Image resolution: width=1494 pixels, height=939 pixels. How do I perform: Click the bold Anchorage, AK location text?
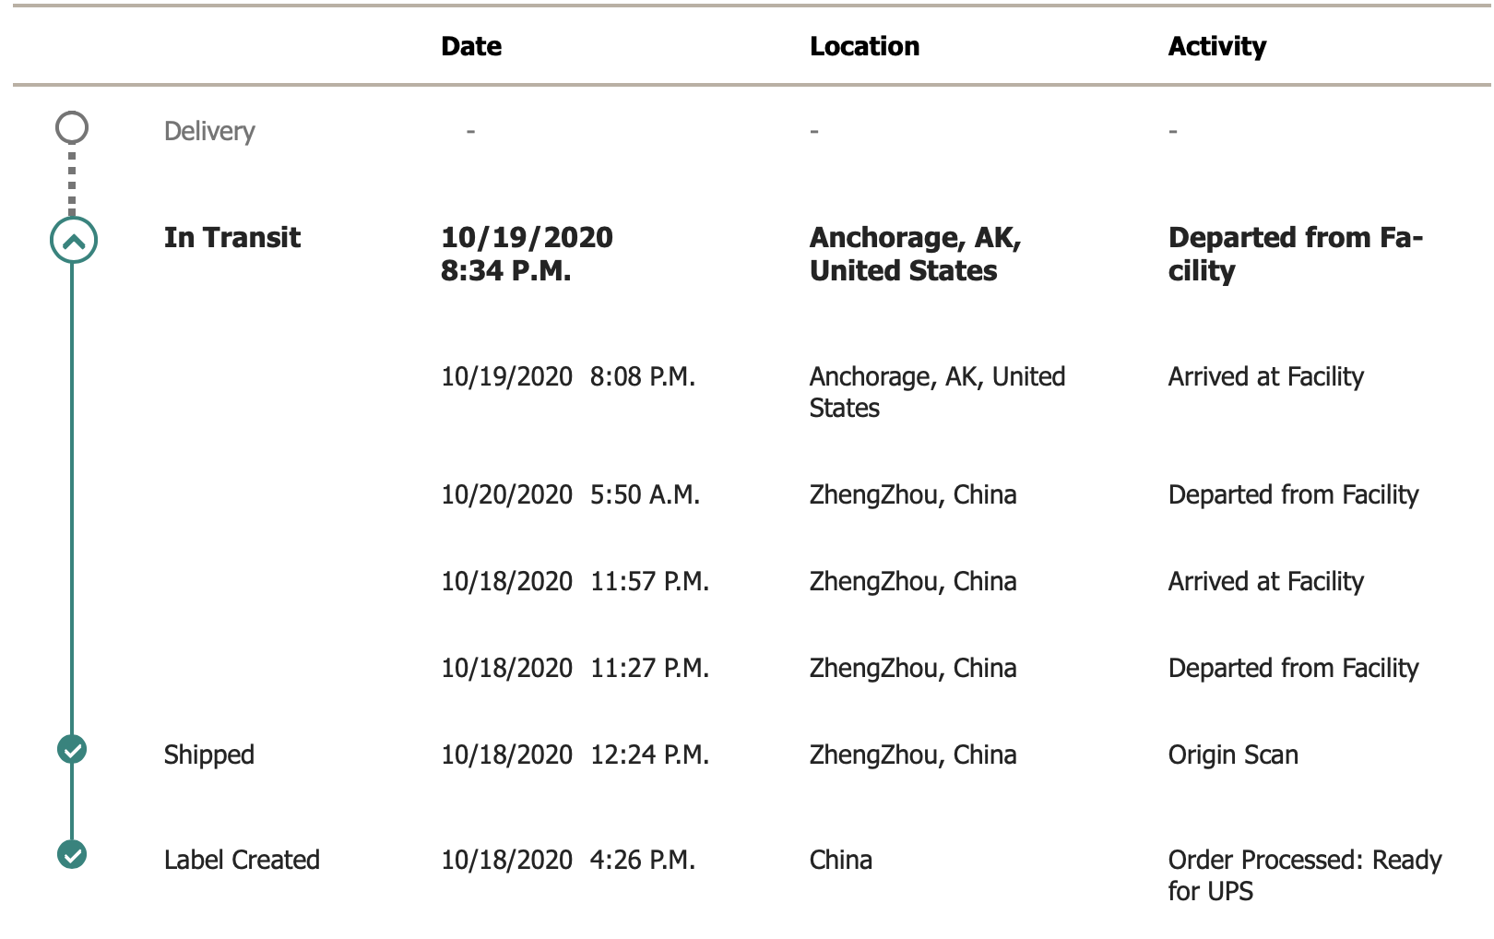click(915, 254)
